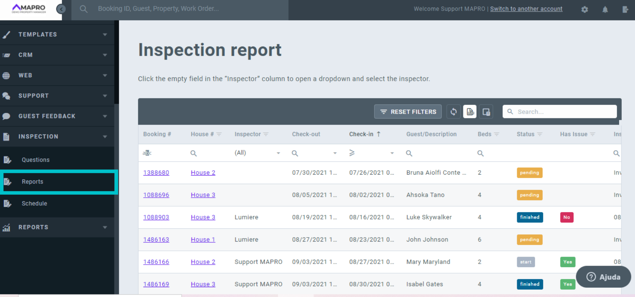Select Schedule in the Inspection menu

coord(34,204)
